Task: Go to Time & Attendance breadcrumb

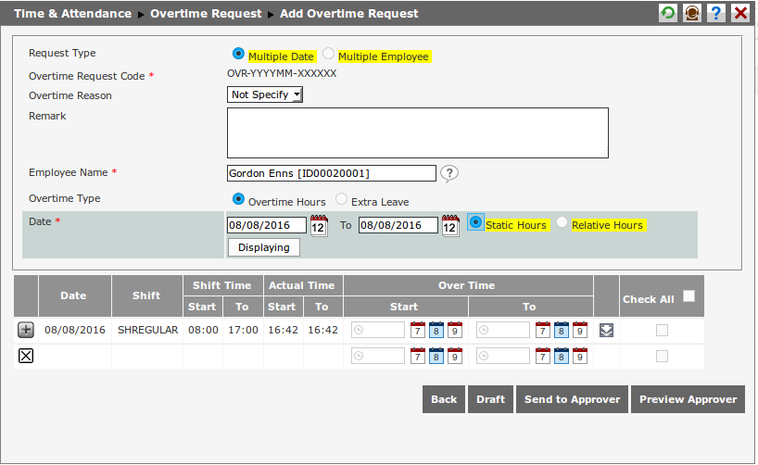Action: [72, 14]
